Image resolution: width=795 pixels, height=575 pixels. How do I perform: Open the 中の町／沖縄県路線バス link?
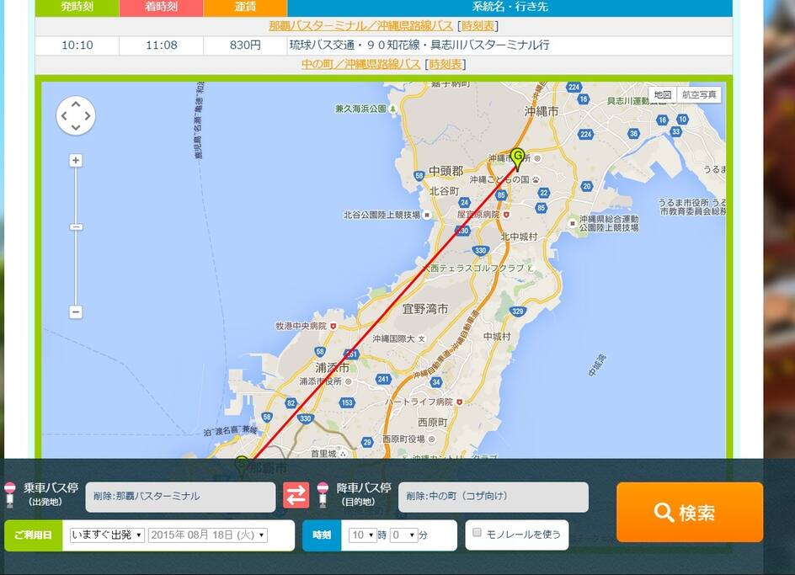pyautogui.click(x=361, y=64)
